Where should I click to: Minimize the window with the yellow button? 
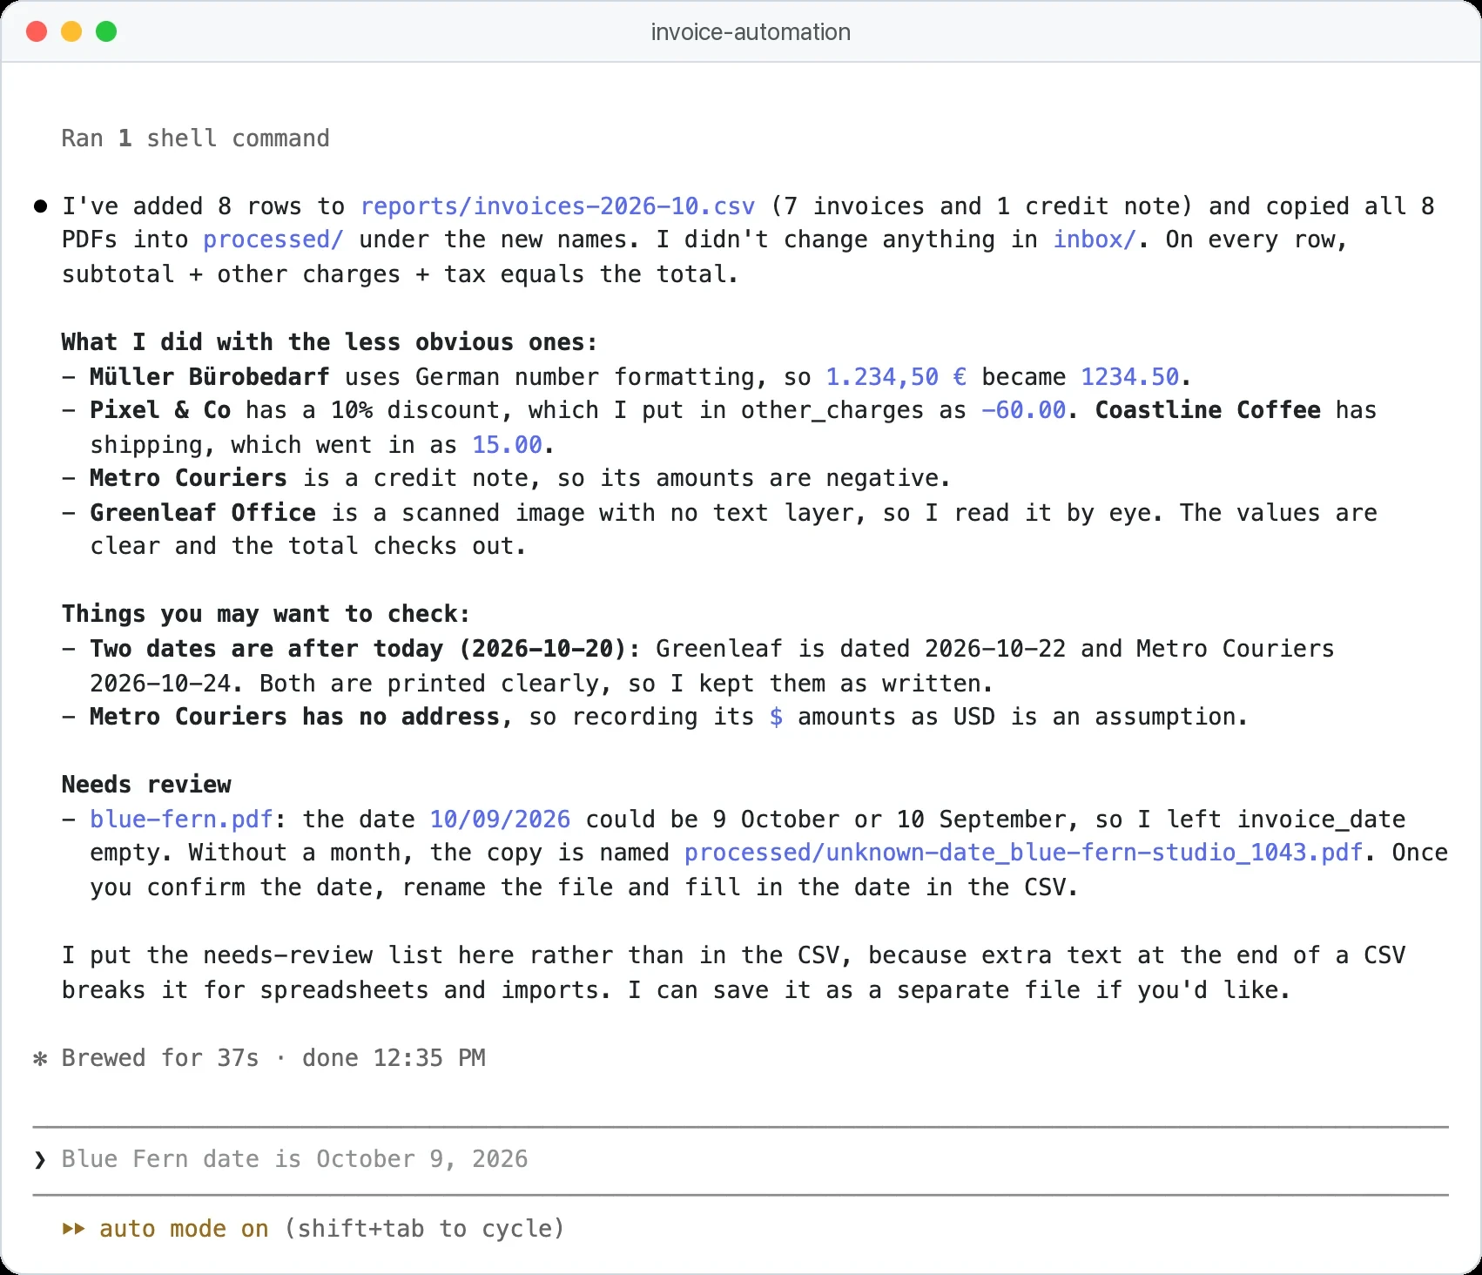(71, 32)
